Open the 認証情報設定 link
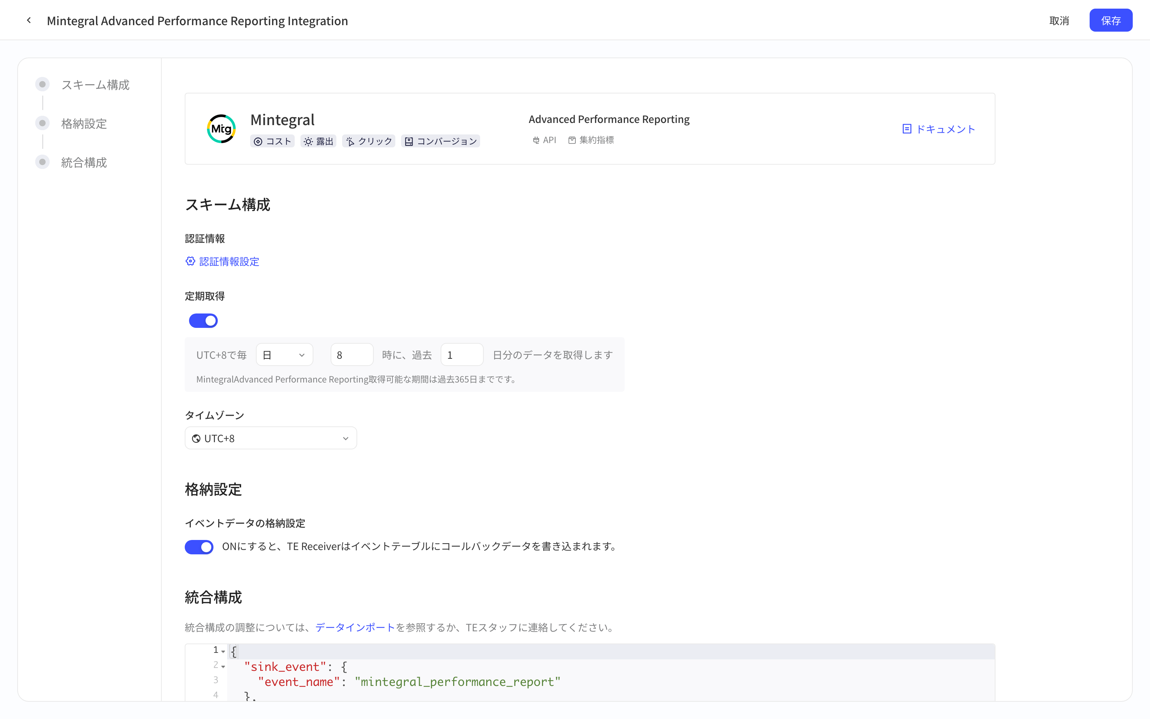The width and height of the screenshot is (1150, 719). pos(229,262)
